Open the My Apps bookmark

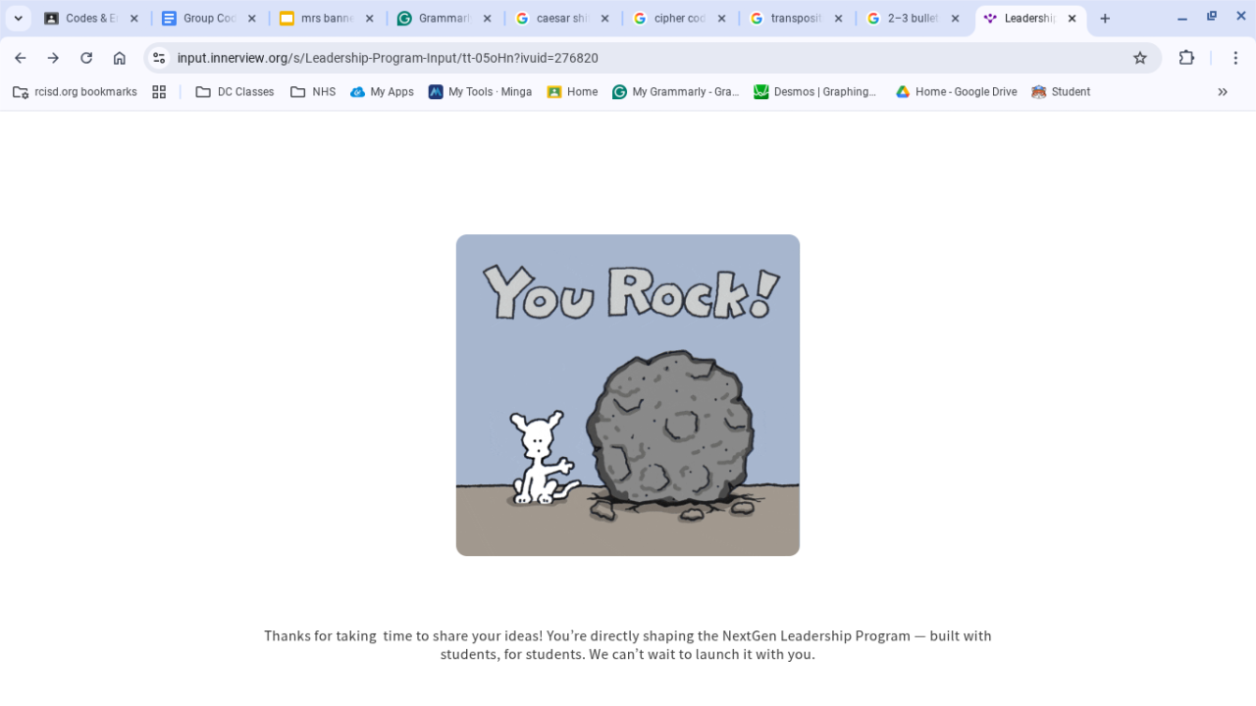[382, 92]
